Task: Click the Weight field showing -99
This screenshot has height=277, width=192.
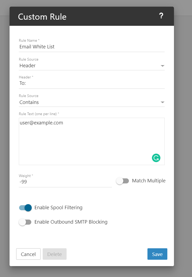Action: click(65, 182)
